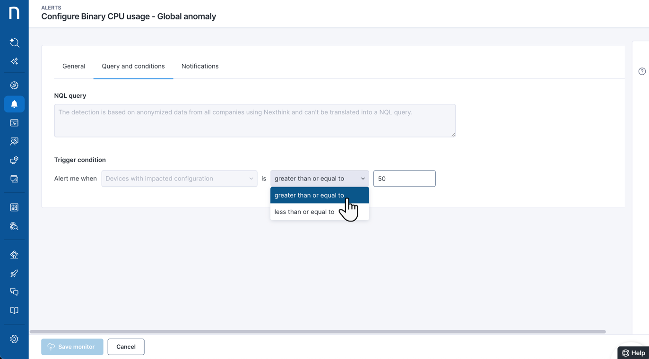Open the settings gear icon in sidebar
The width and height of the screenshot is (649, 359).
(14, 339)
